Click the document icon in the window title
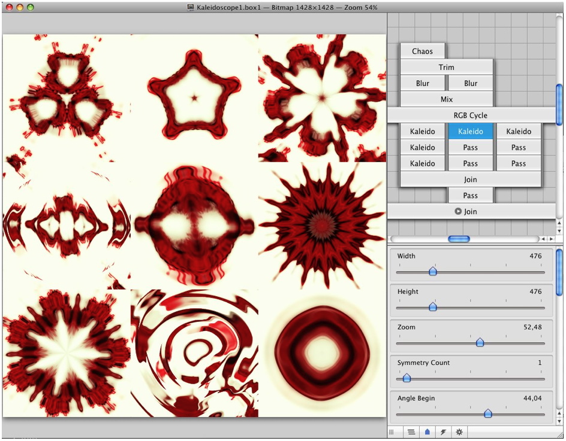 click(x=191, y=7)
